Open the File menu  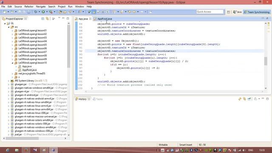(3, 7)
